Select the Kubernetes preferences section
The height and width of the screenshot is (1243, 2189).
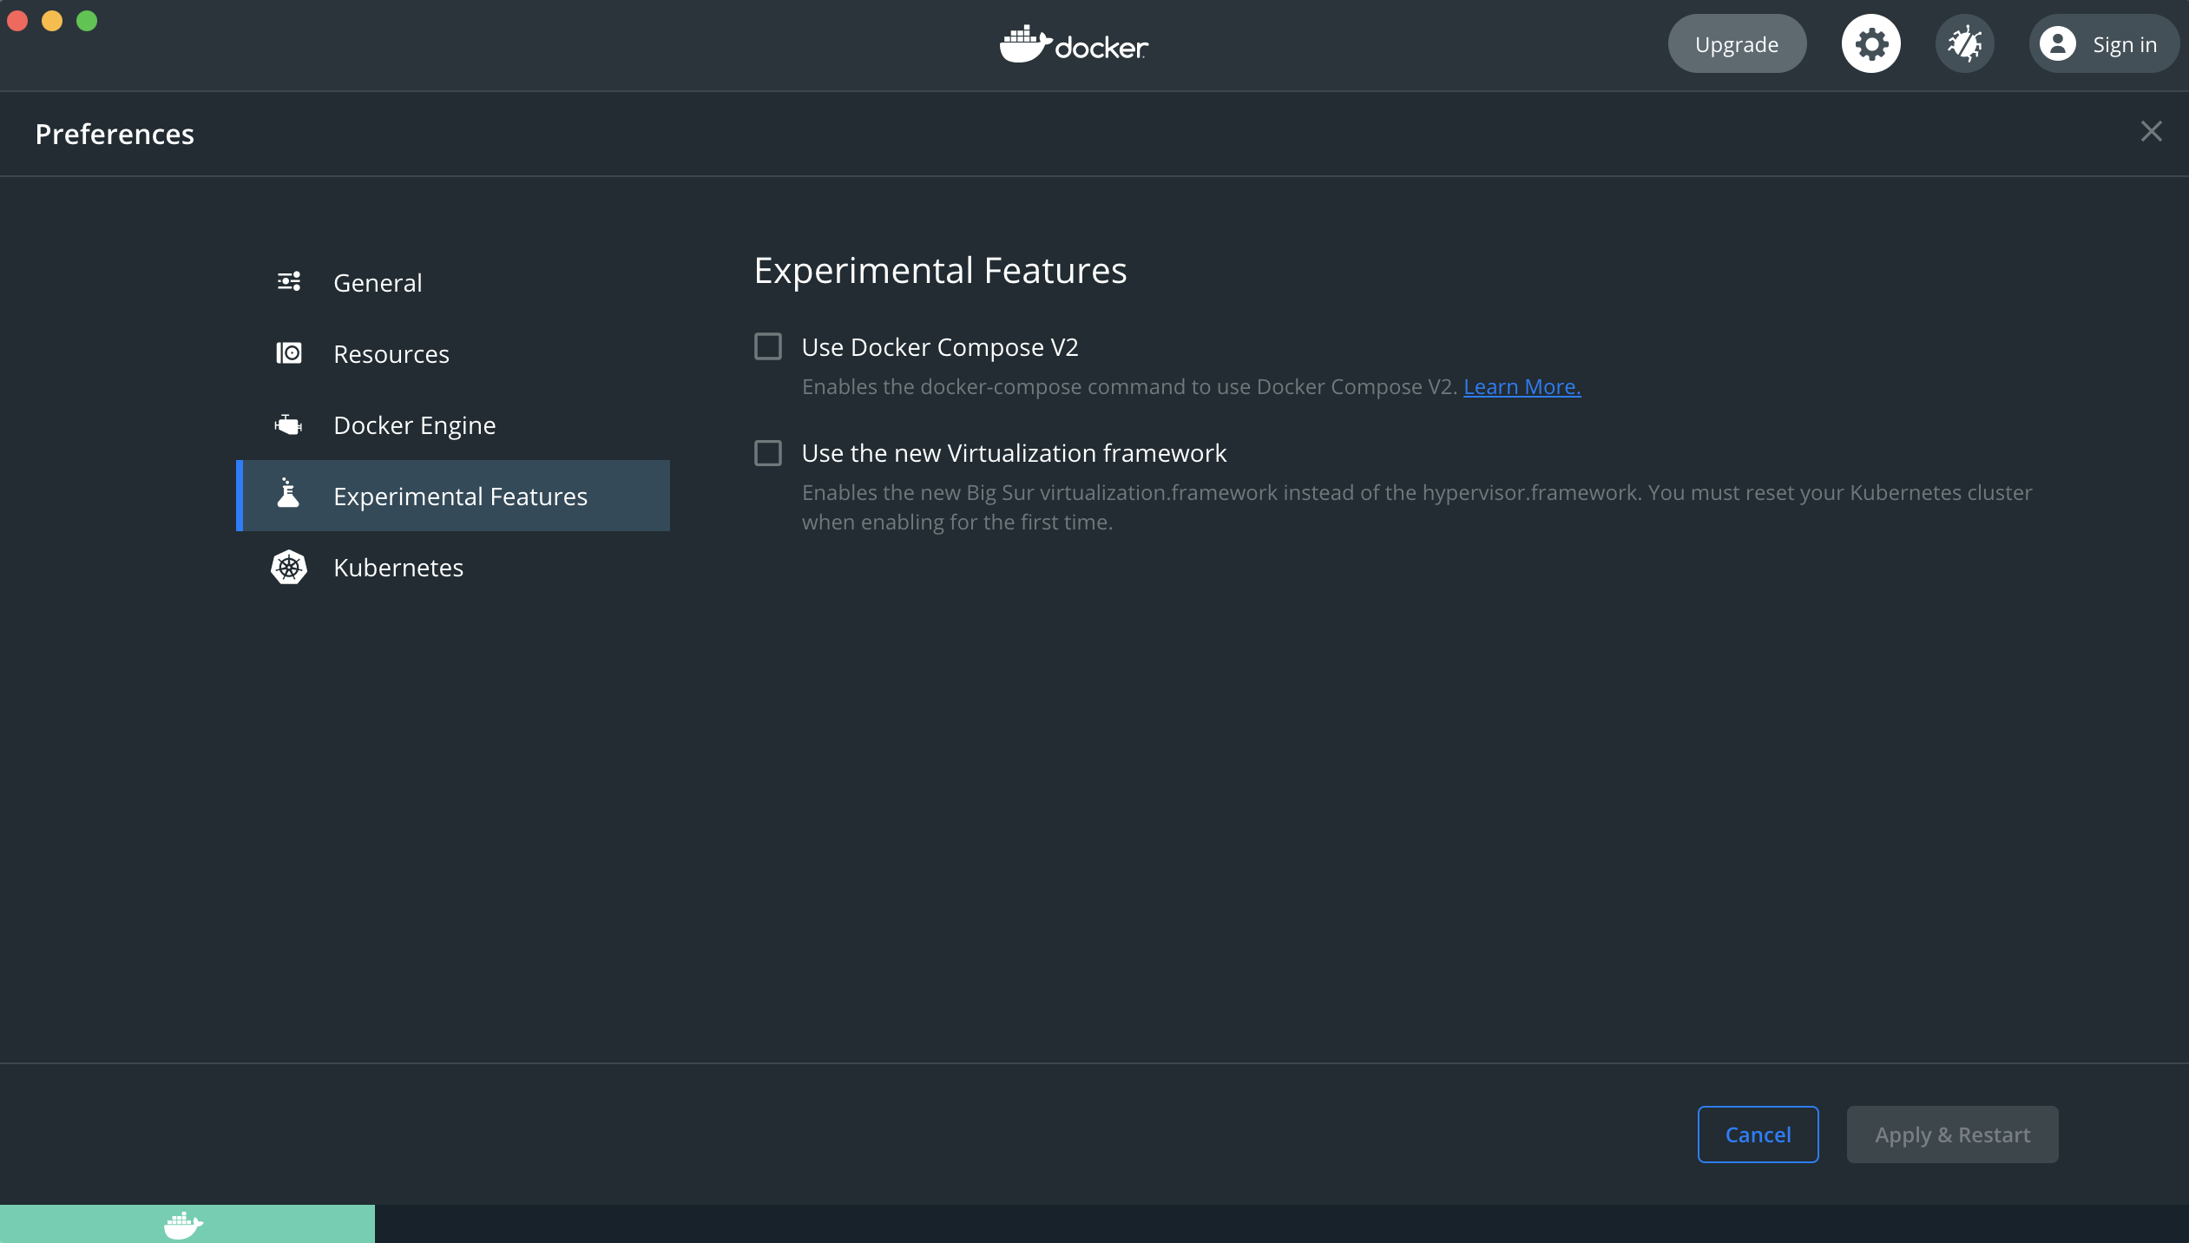(398, 567)
